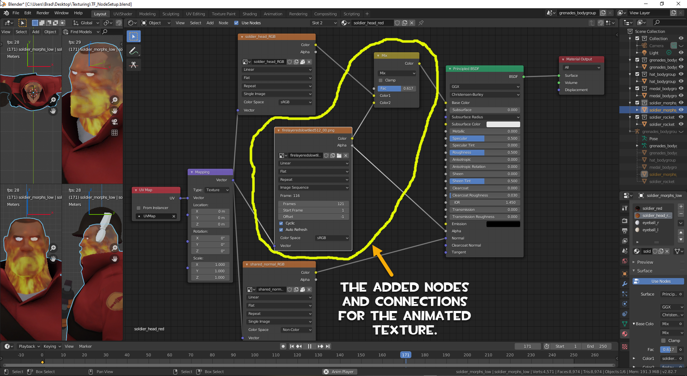The image size is (687, 376).
Task: Click the End 250 frame field
Action: pyautogui.click(x=596, y=346)
